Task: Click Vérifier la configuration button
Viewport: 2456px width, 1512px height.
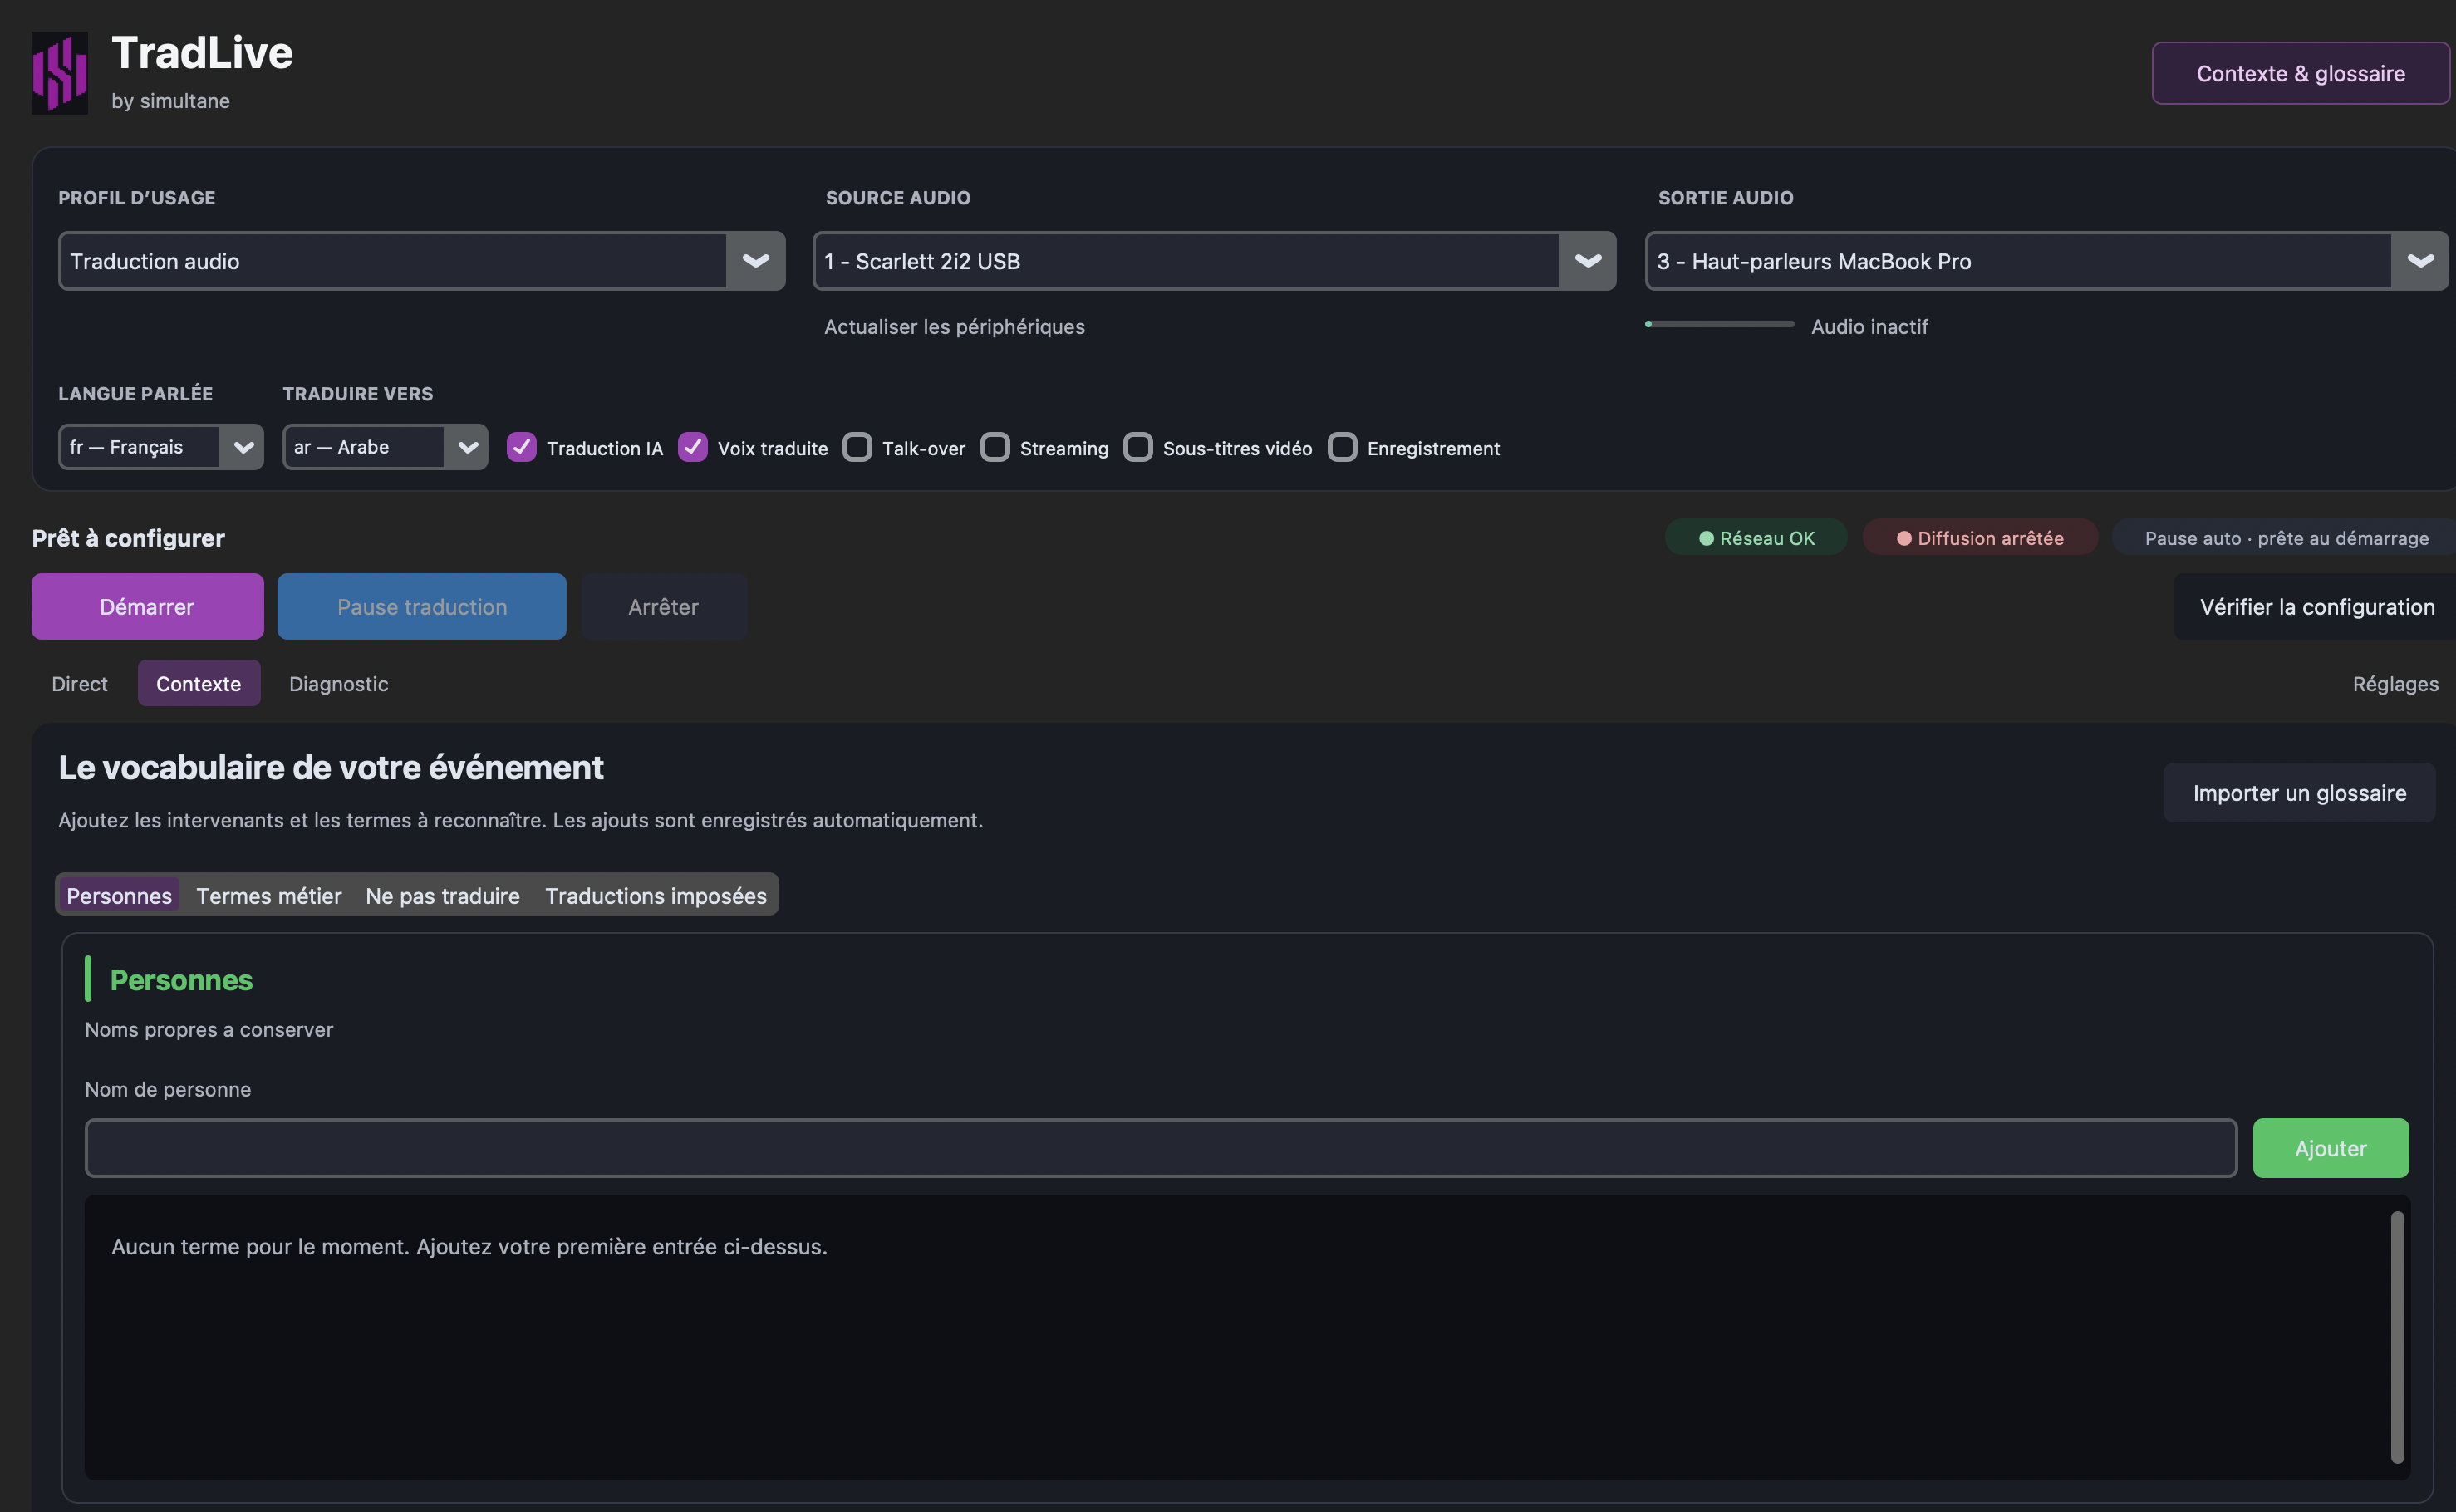Action: (2316, 606)
